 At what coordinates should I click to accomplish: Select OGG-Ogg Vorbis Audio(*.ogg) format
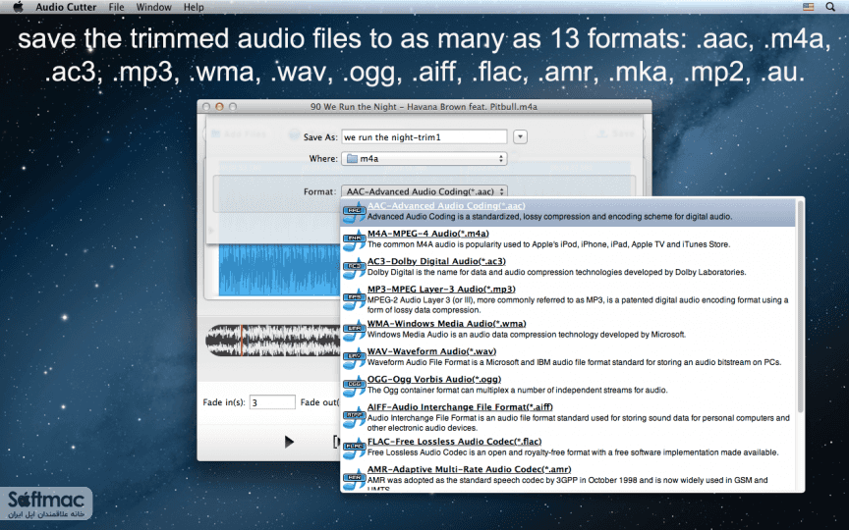tap(569, 385)
